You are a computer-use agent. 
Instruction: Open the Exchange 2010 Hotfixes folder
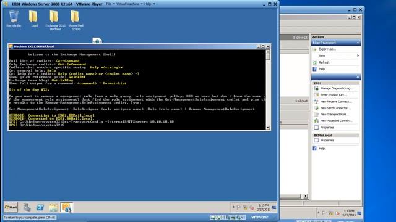click(x=55, y=20)
